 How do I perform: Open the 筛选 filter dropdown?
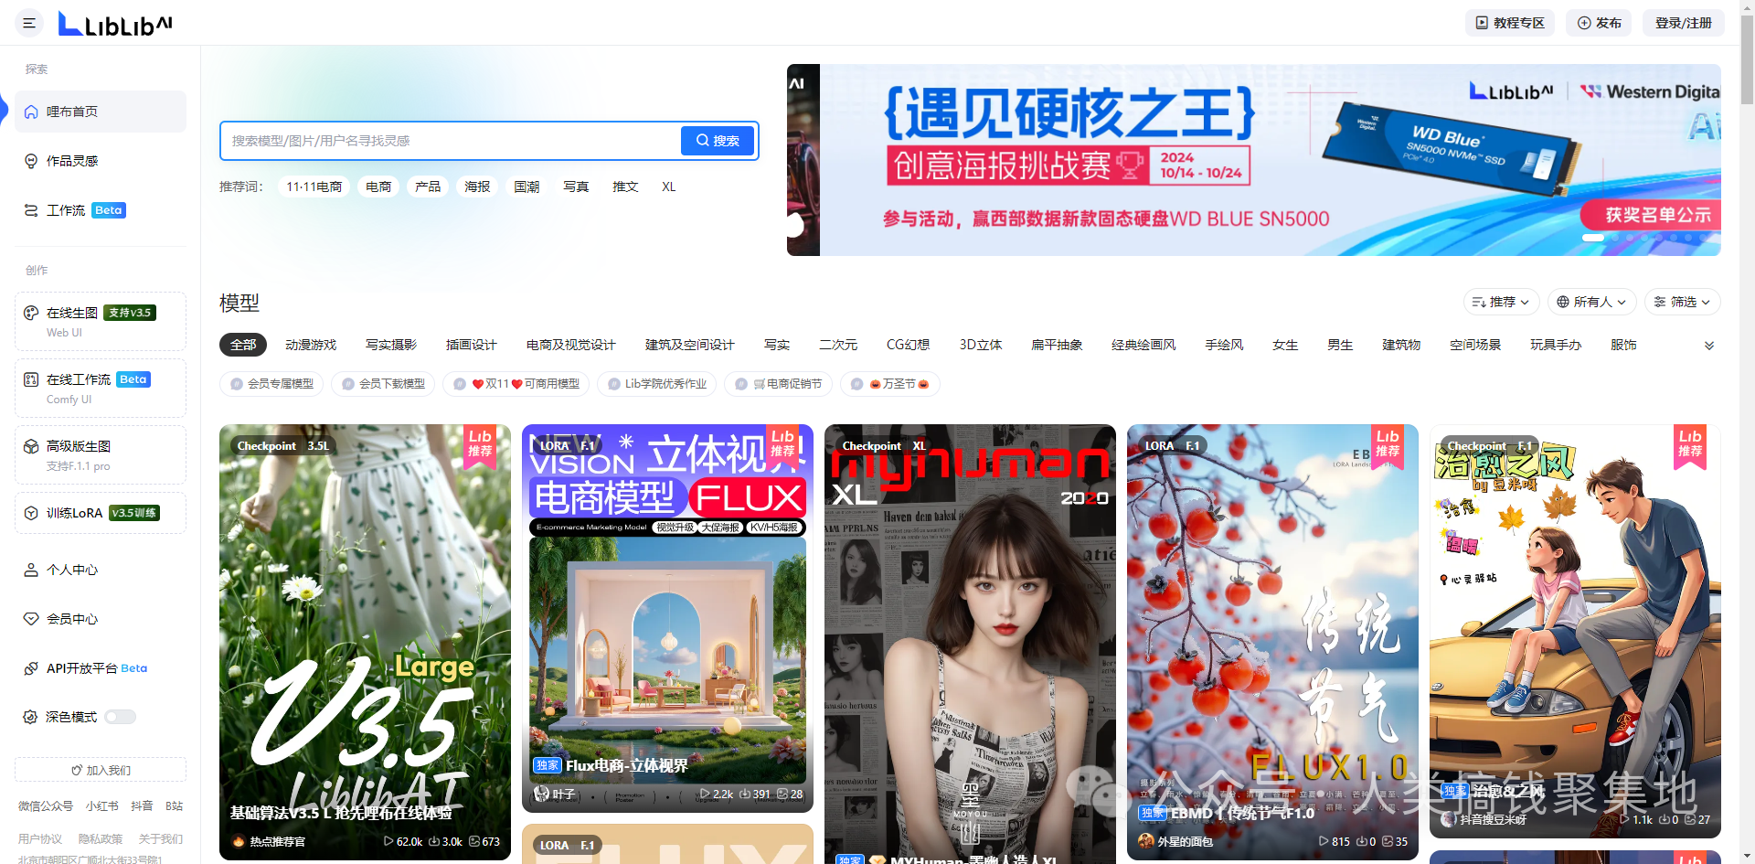[1682, 302]
